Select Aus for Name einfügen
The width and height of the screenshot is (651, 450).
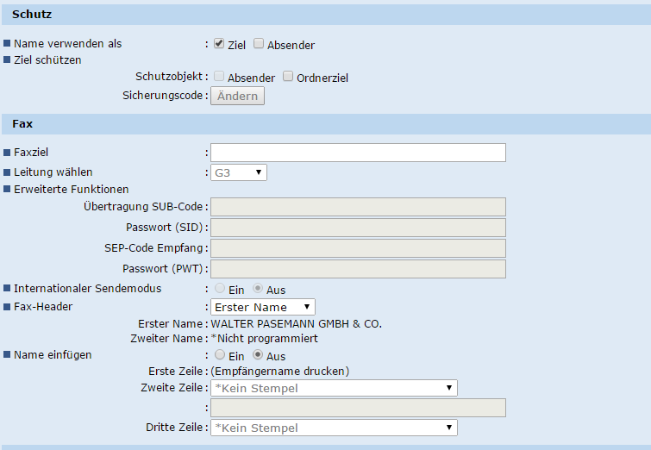pyautogui.click(x=258, y=355)
